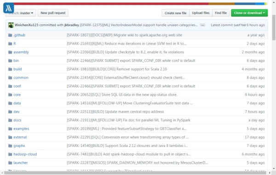The image size is (276, 175).
Task: Open the assembly folder link
Action: (x=21, y=52)
